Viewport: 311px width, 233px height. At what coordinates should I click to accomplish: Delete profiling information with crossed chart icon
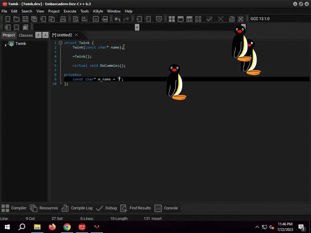pos(241,19)
